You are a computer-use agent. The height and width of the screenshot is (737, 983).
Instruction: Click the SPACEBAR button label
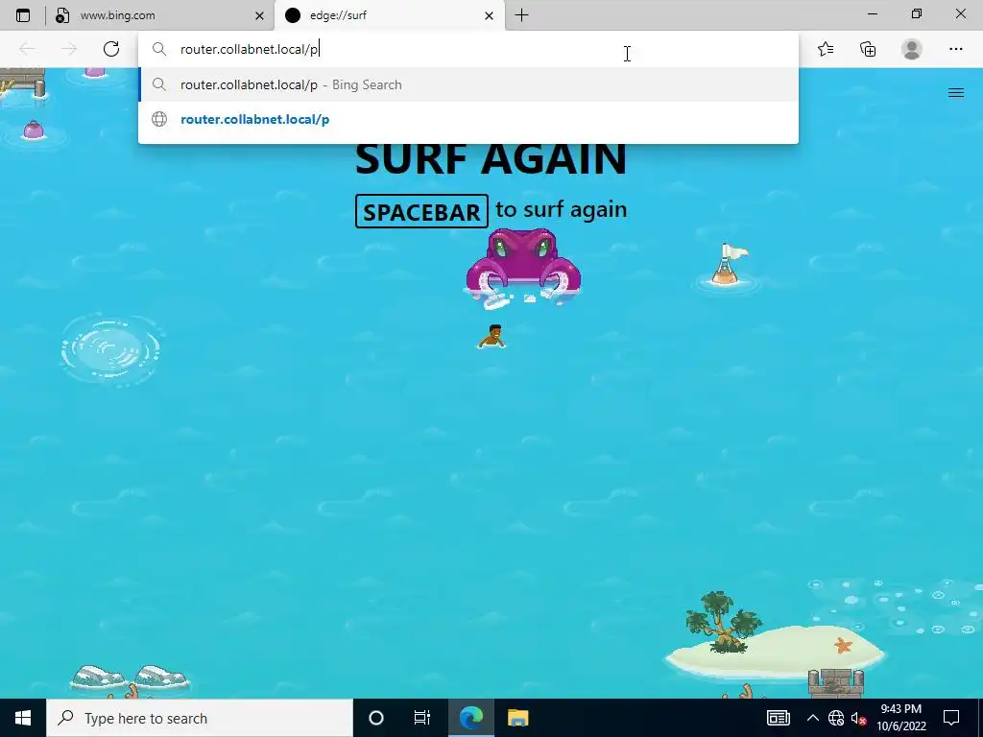point(421,211)
